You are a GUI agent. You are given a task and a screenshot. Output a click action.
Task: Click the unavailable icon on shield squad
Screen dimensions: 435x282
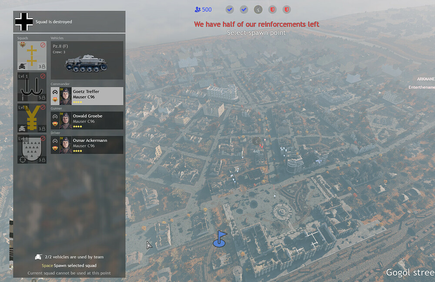[43, 138]
